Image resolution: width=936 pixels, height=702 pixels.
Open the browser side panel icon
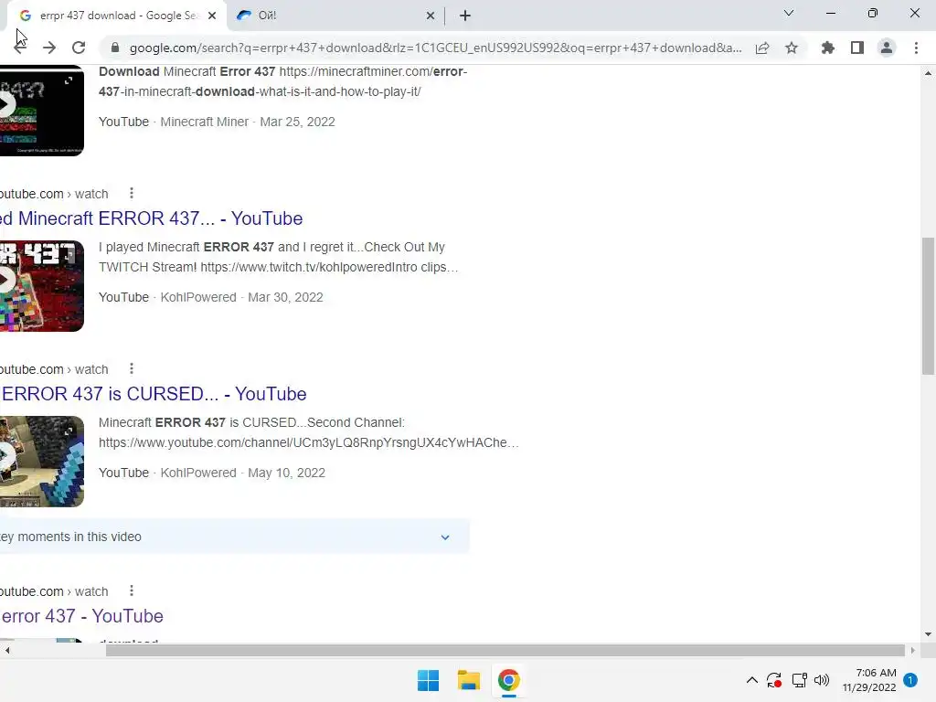857,48
